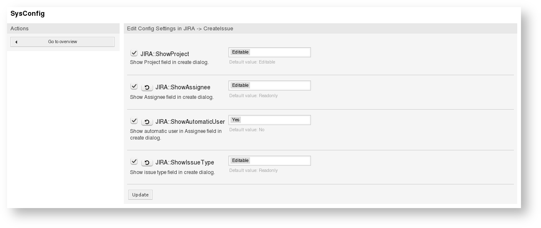Reset JIRA::ShowIssueType to default

[x=147, y=162]
